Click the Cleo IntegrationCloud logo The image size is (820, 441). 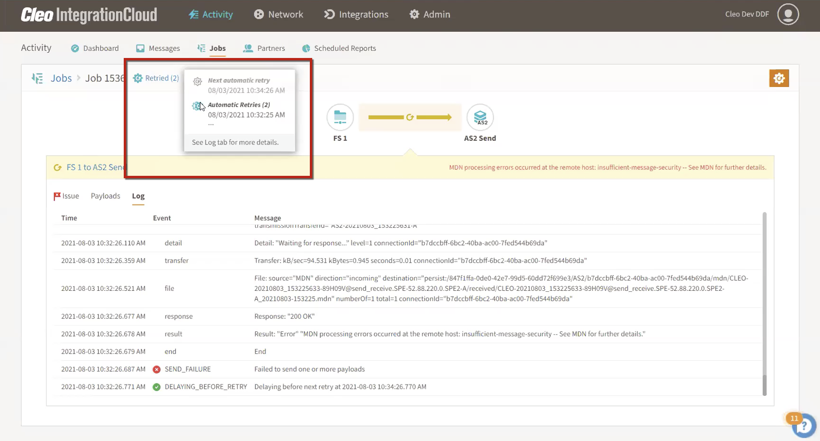point(89,15)
